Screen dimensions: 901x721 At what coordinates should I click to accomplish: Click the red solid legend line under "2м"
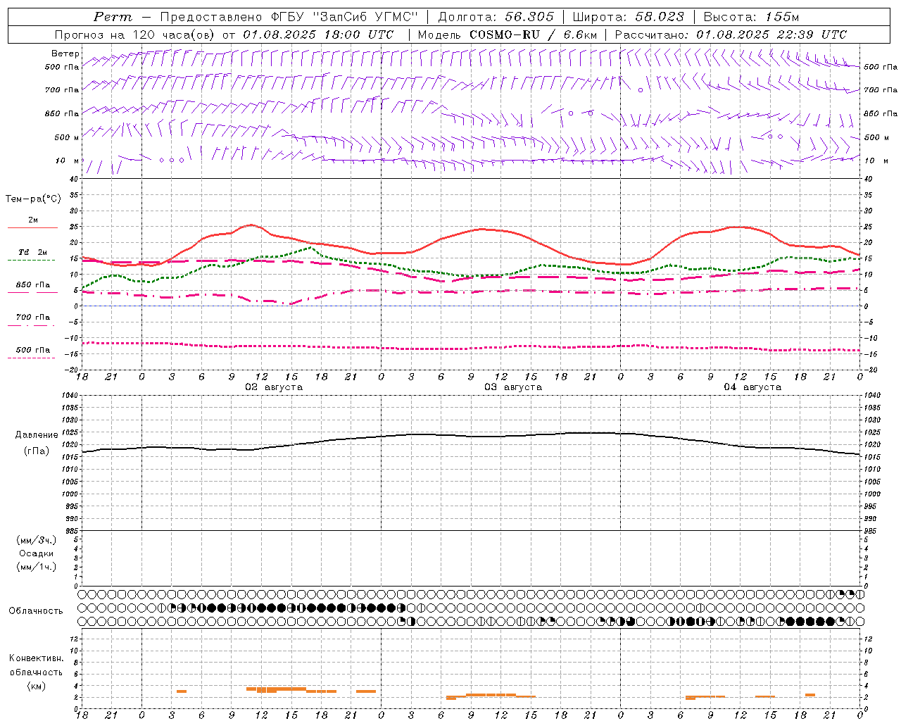pyautogui.click(x=32, y=228)
